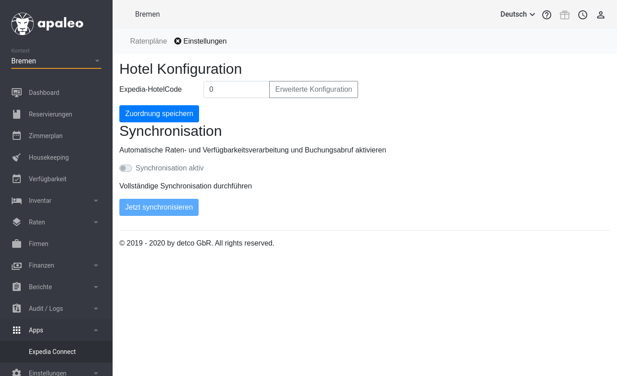Select the Einstellungen tab
The image size is (617, 376).
[x=204, y=41]
